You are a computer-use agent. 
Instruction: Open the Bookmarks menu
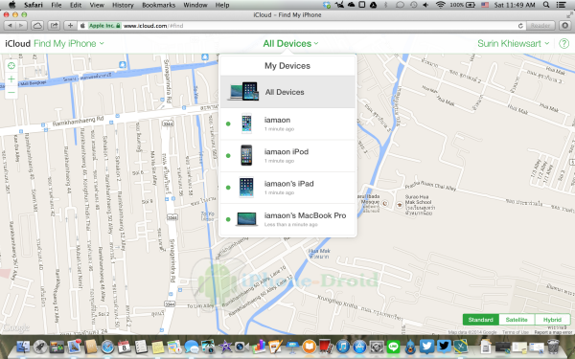(x=158, y=5)
